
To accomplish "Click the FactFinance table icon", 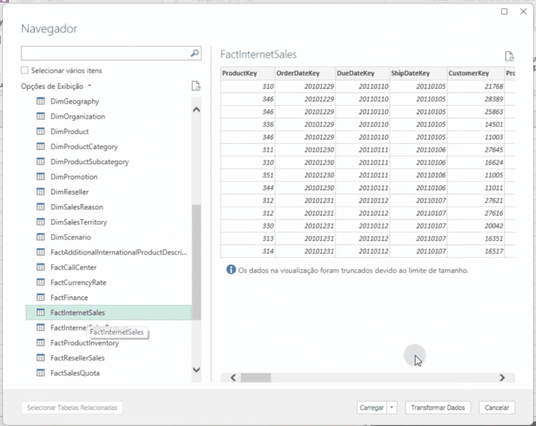I will click(41, 298).
